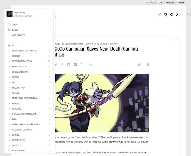
Task: Click the refresh icon
Action: click(x=172, y=14)
